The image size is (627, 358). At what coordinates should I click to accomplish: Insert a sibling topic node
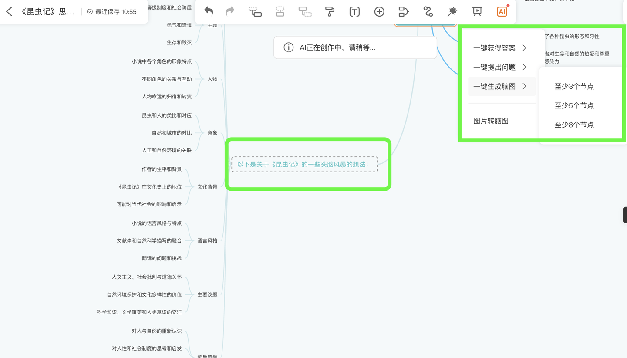[x=280, y=12]
